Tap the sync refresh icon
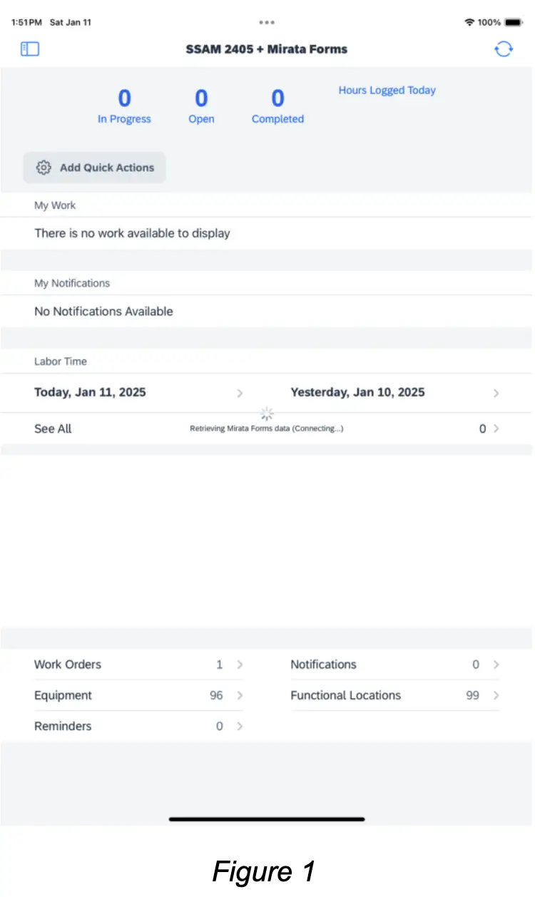 [504, 48]
